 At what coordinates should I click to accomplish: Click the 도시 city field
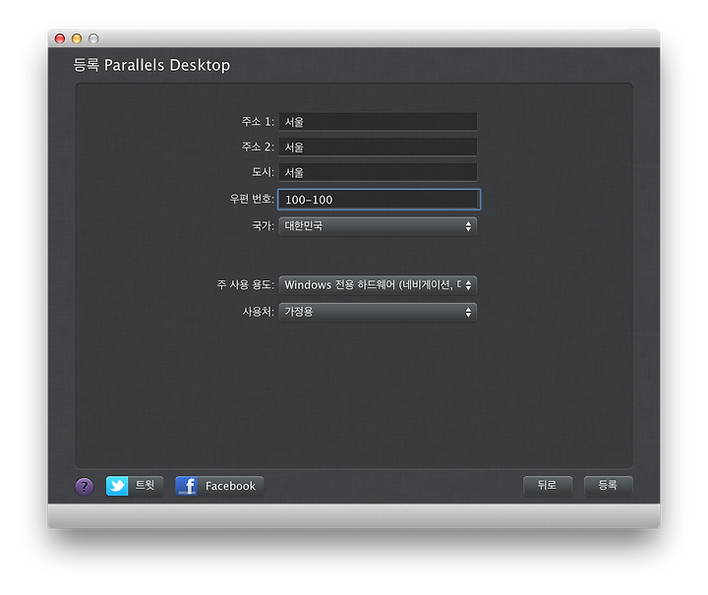pos(378,172)
